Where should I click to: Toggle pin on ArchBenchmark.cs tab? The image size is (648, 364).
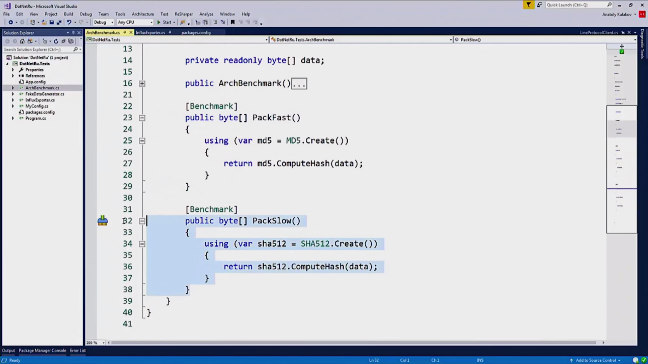125,32
